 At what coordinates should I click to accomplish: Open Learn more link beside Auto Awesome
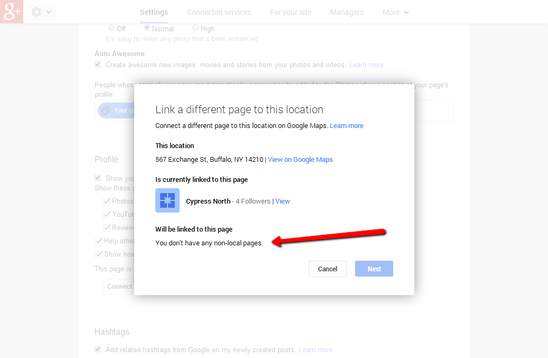coord(366,65)
